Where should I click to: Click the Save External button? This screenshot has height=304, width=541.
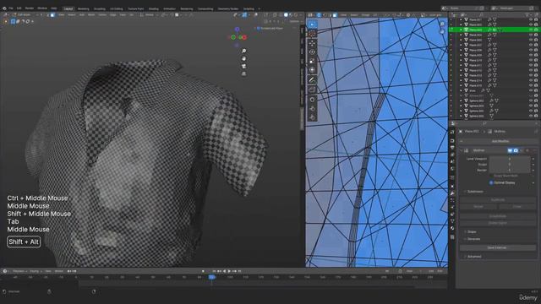pos(498,247)
